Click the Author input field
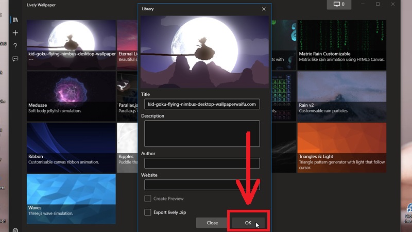Screen dimensions: 412x232 coord(202,163)
